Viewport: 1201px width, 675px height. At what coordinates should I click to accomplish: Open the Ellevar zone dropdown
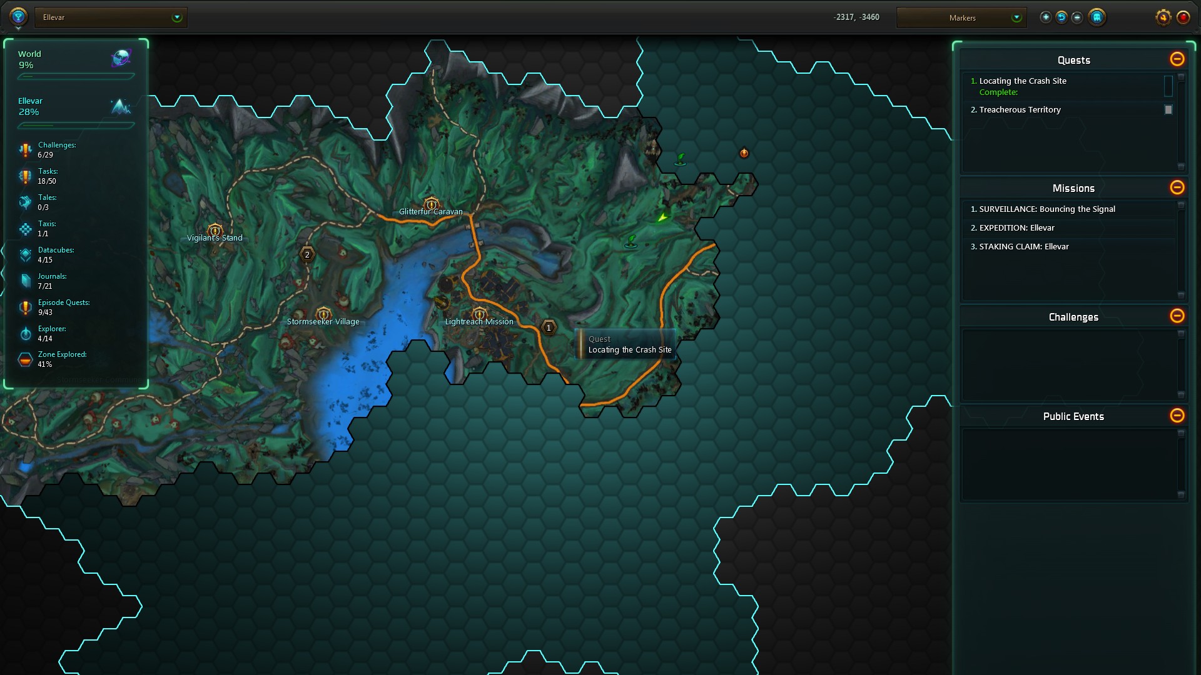(111, 17)
